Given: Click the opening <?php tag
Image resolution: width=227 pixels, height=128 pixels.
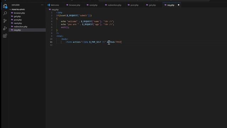Looking at the screenshot, I should [x=59, y=13].
